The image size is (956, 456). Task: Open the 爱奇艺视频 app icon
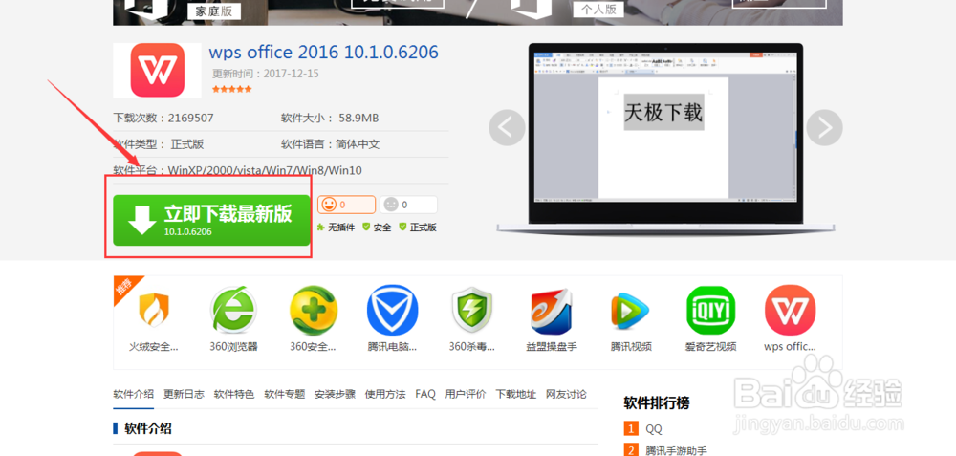[x=710, y=311]
